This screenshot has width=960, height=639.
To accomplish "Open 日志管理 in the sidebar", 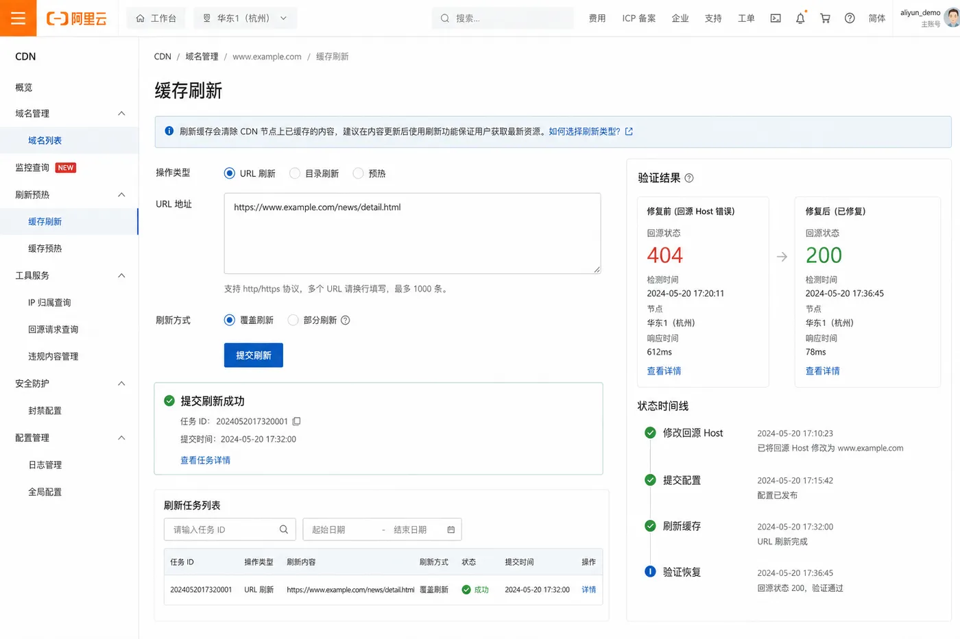I will 45,465.
